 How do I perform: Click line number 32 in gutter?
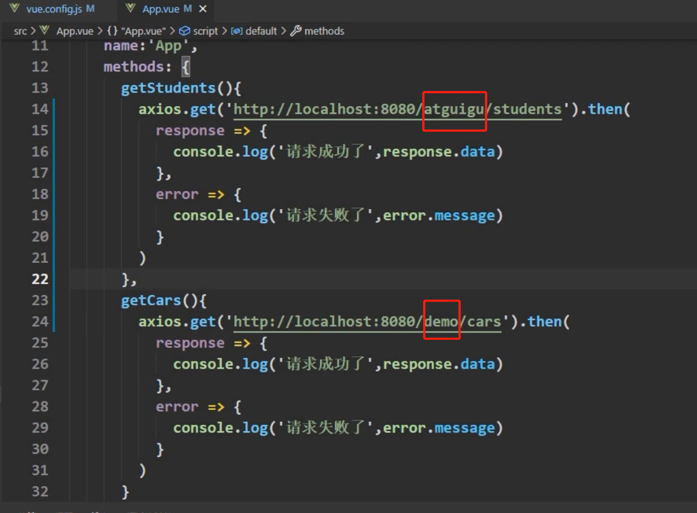[x=40, y=491]
